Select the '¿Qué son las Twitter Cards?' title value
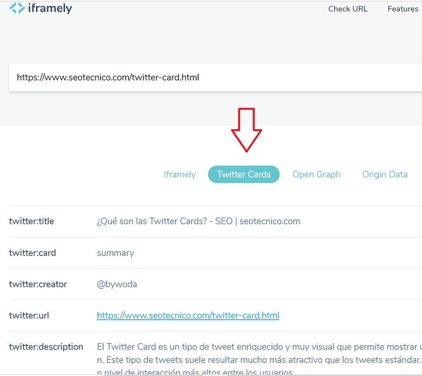The width and height of the screenshot is (422, 376). [199, 221]
